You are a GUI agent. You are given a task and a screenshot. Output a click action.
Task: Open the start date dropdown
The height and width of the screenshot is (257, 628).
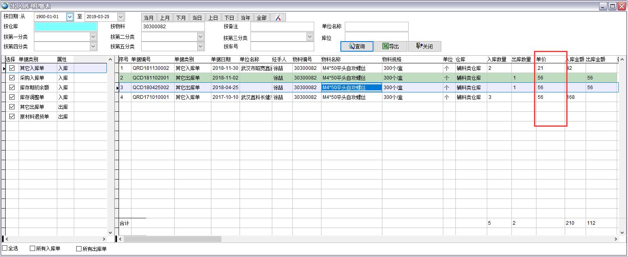pos(70,17)
